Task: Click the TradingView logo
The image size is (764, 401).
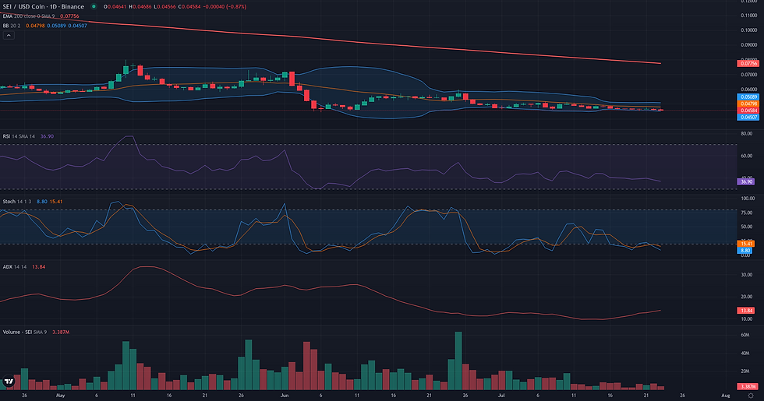Action: coord(9,381)
